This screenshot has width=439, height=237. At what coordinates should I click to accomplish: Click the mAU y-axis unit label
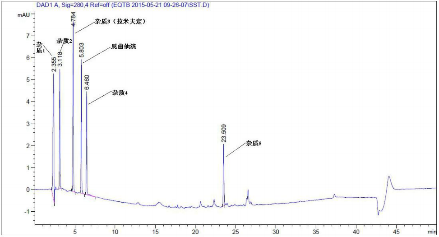coord(23,15)
